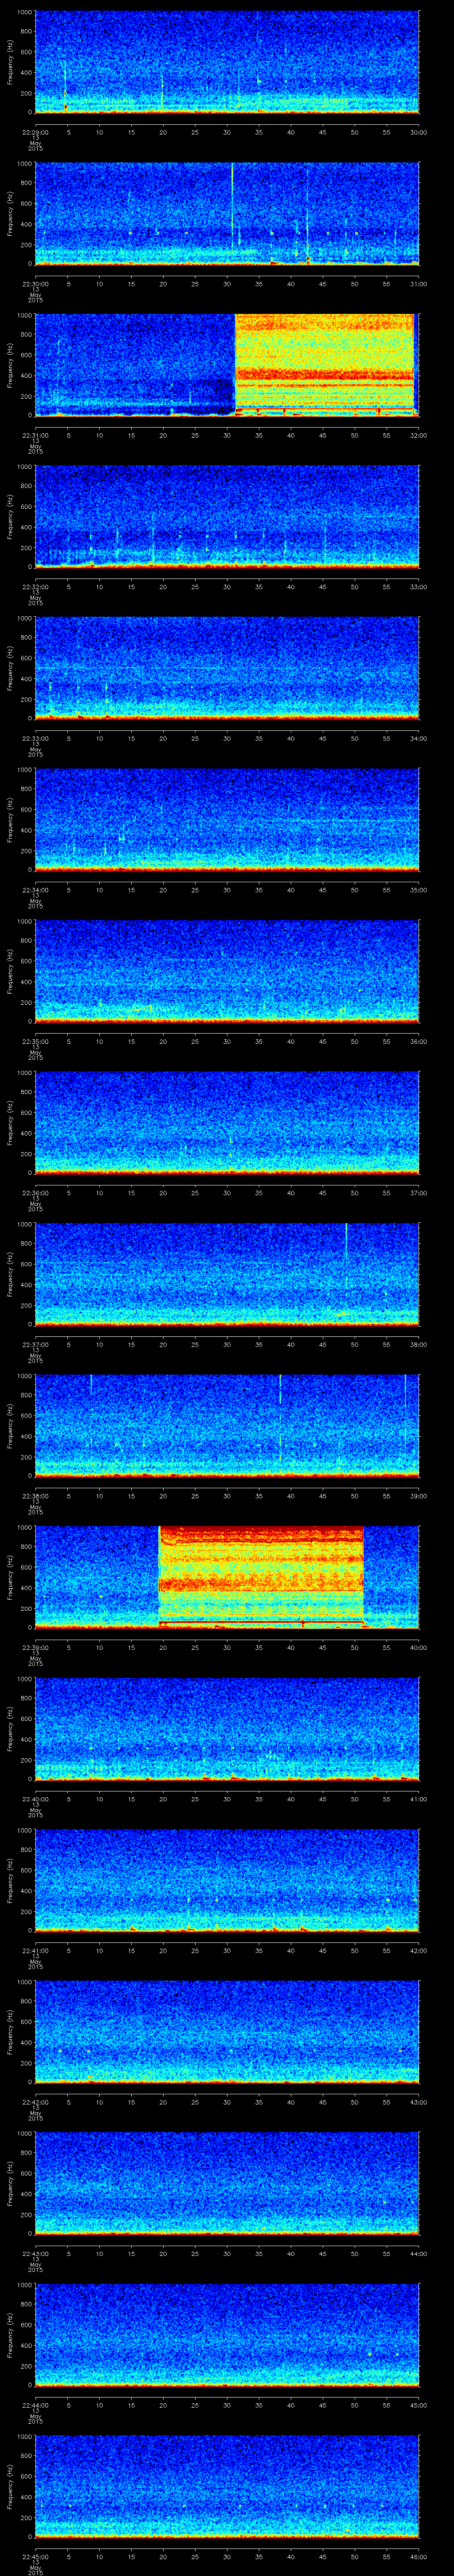
Task: Click the 22:29:00 start time label
Action: click(35, 132)
